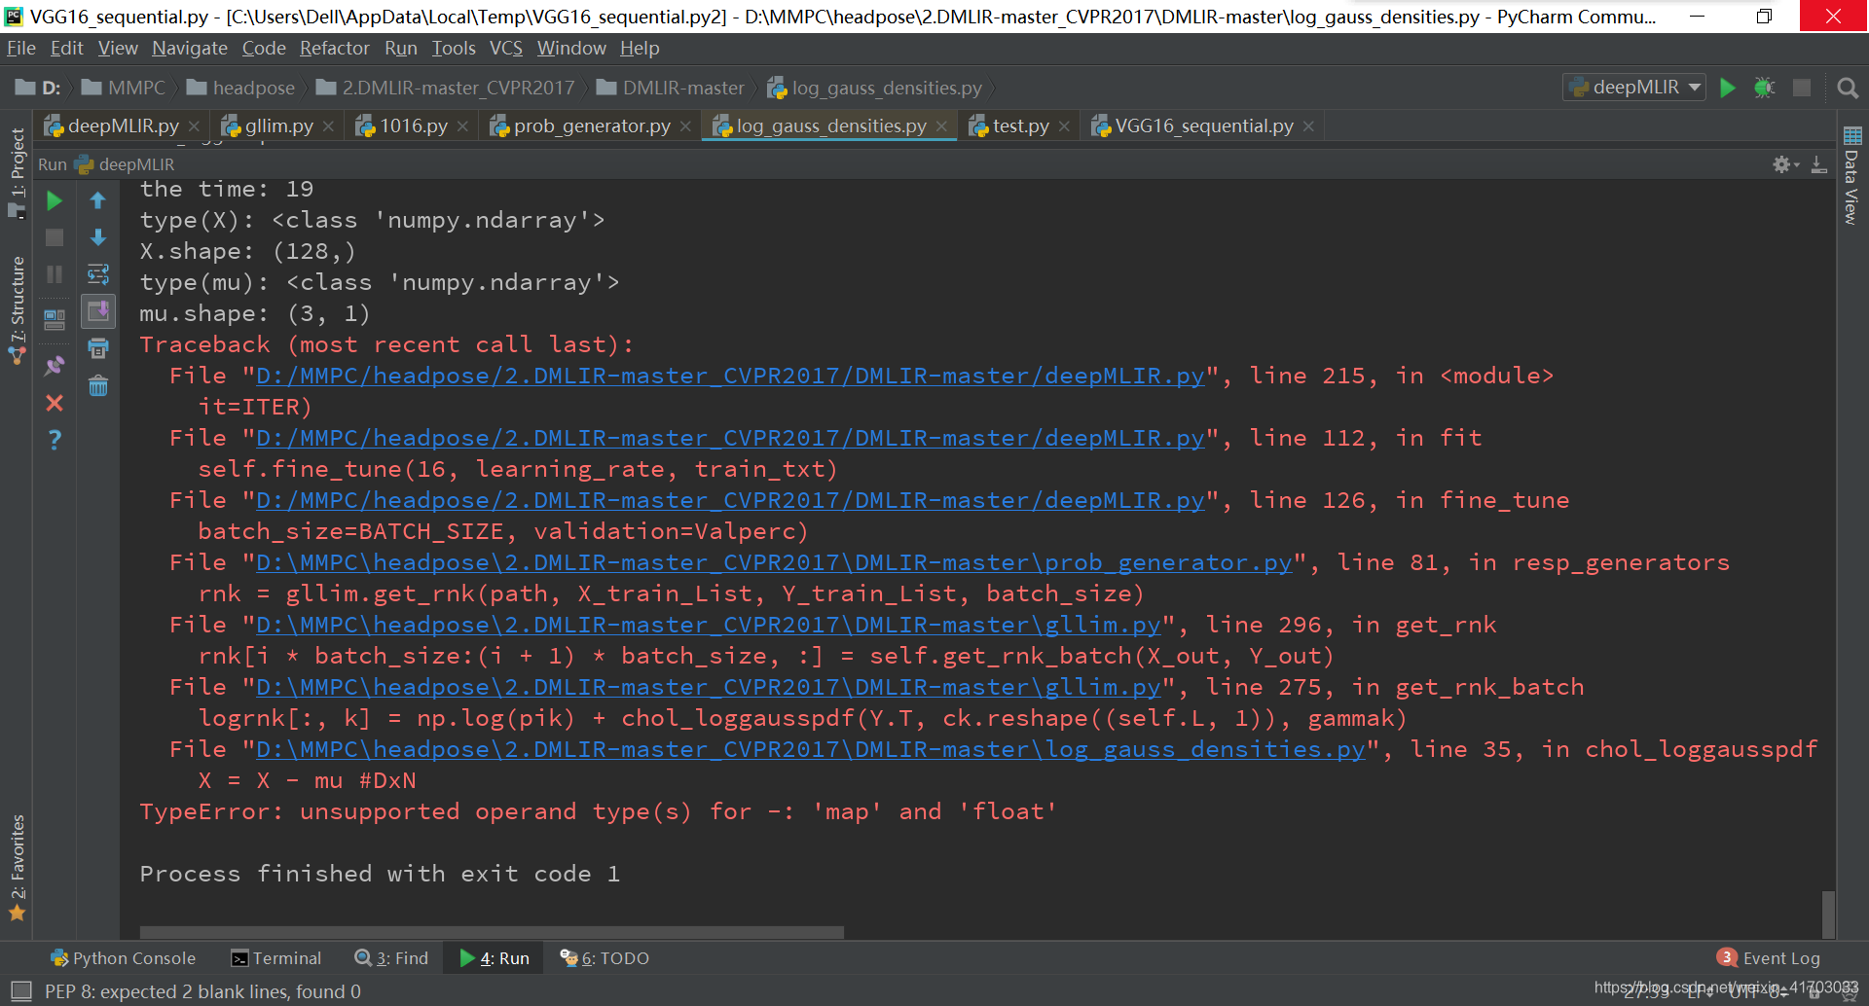Screen dimensions: 1869x1006
Task: Open the Python Console tool window
Action: (x=124, y=958)
